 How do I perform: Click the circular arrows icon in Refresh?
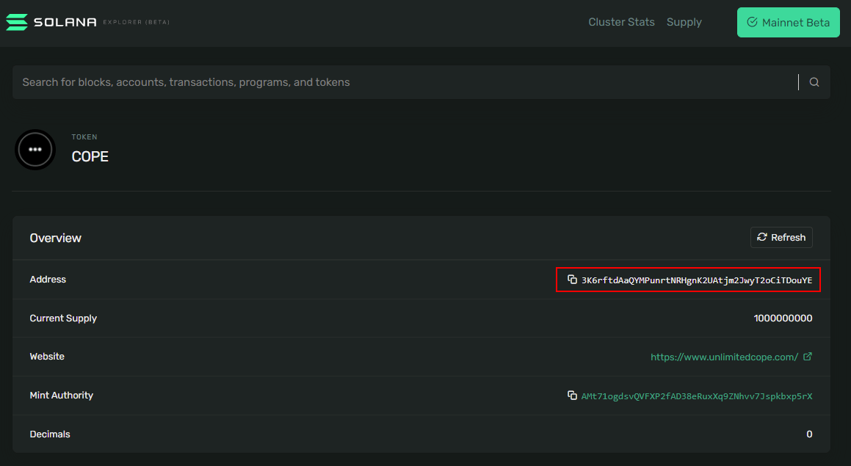click(x=762, y=237)
